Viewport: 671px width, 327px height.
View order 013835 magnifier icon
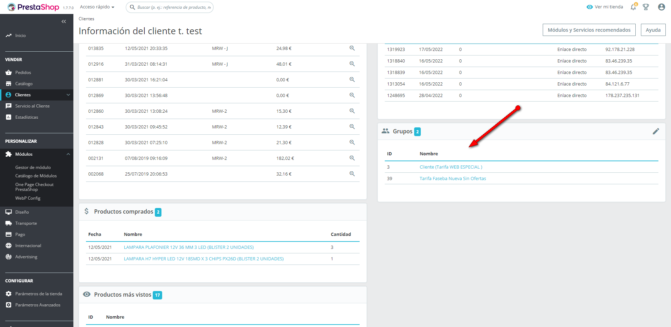[352, 48]
